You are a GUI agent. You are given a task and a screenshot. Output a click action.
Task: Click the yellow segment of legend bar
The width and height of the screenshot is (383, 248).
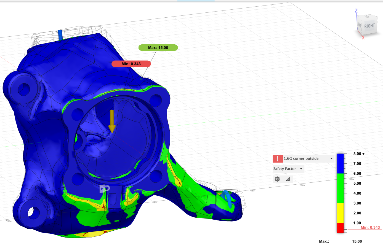(x=340, y=213)
